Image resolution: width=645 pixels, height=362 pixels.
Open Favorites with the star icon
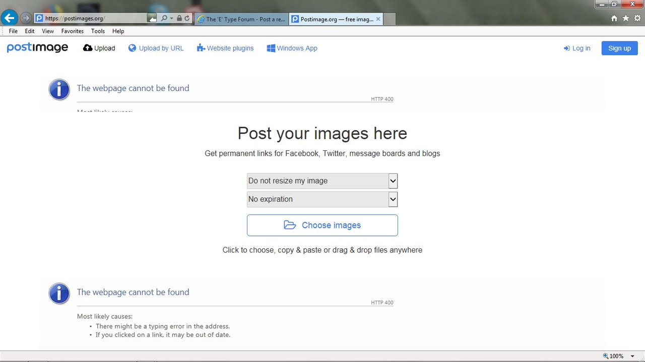626,18
